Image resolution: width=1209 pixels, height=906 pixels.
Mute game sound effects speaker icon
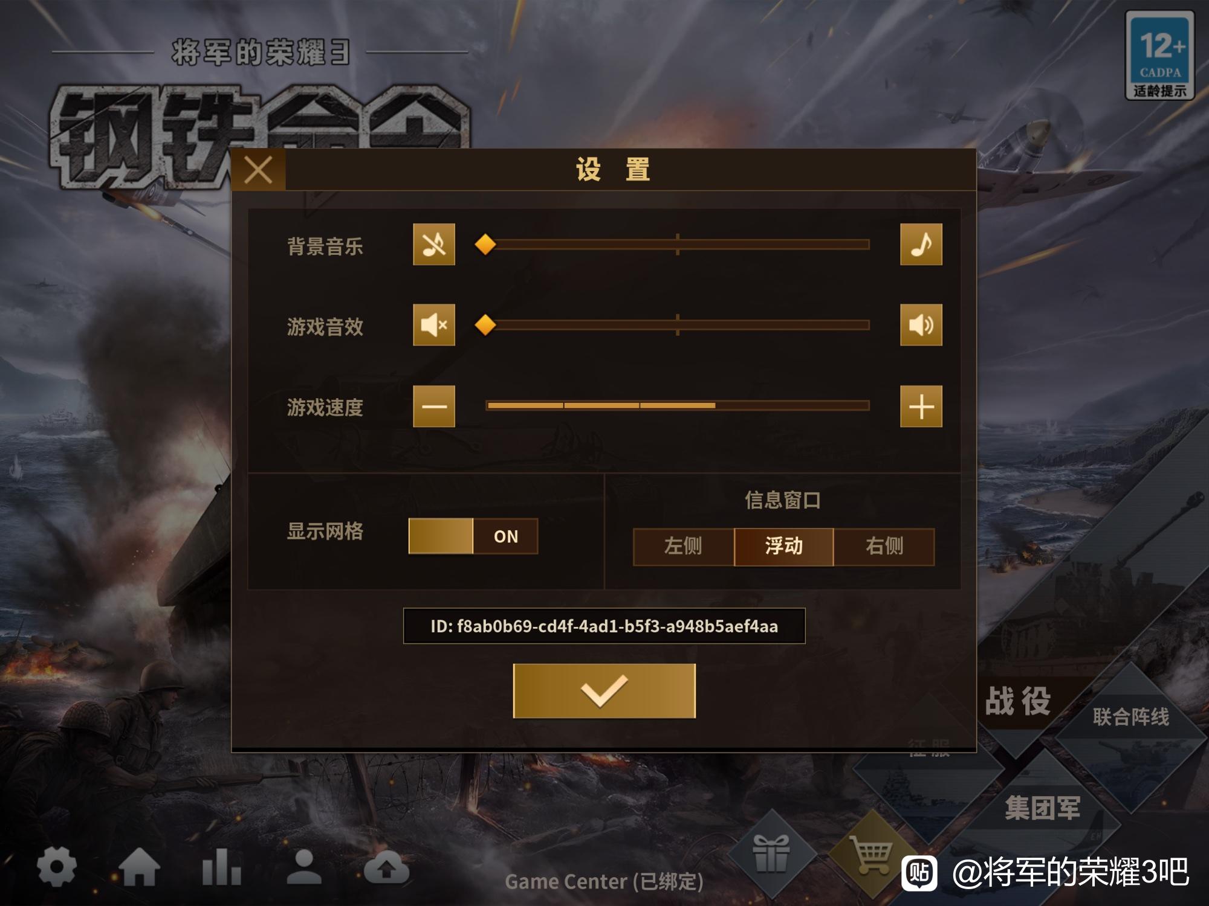coord(433,325)
